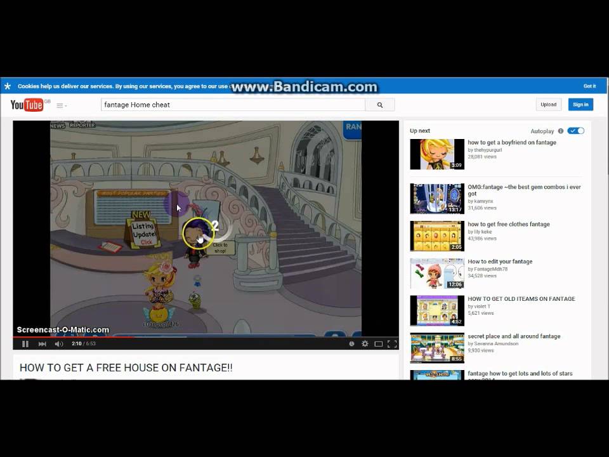Screen dimensions: 609x457
Task: Skip to the next video
Action: 43,344
